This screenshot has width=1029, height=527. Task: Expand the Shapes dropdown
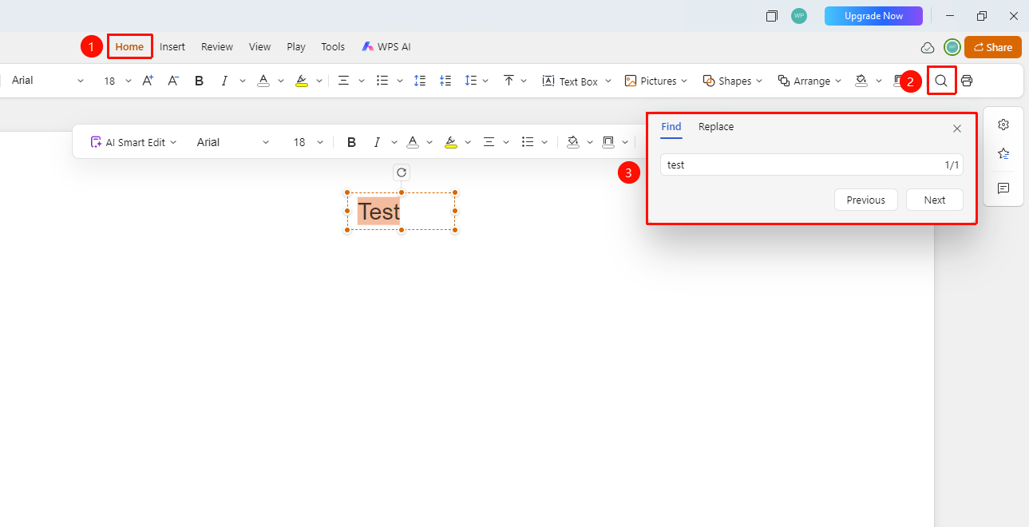click(732, 81)
